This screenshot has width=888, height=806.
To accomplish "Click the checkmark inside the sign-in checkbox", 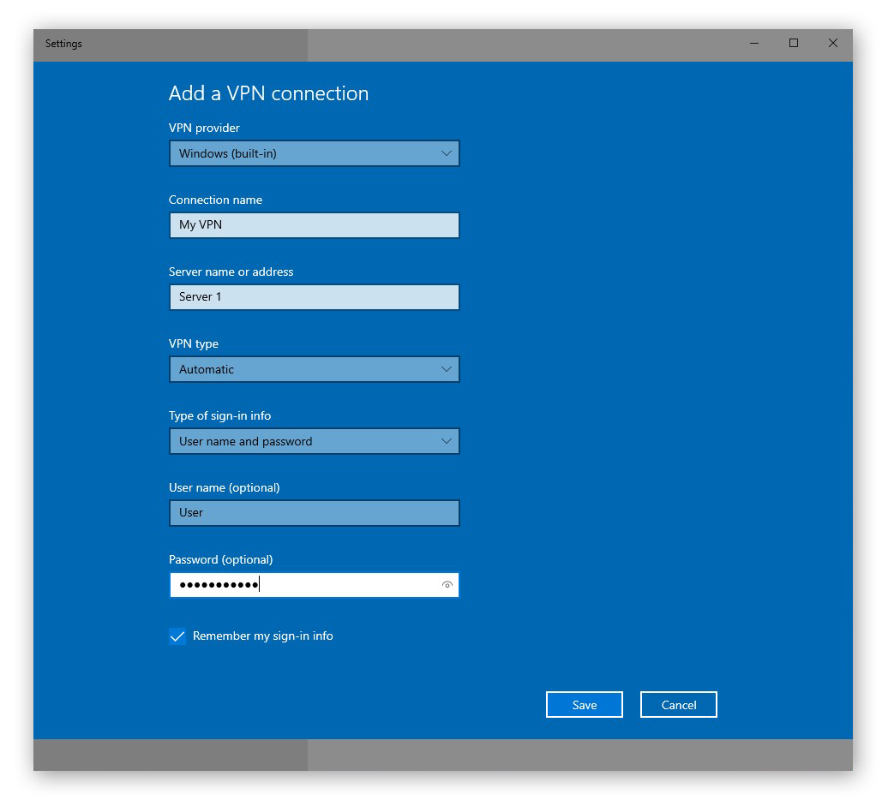I will point(177,636).
